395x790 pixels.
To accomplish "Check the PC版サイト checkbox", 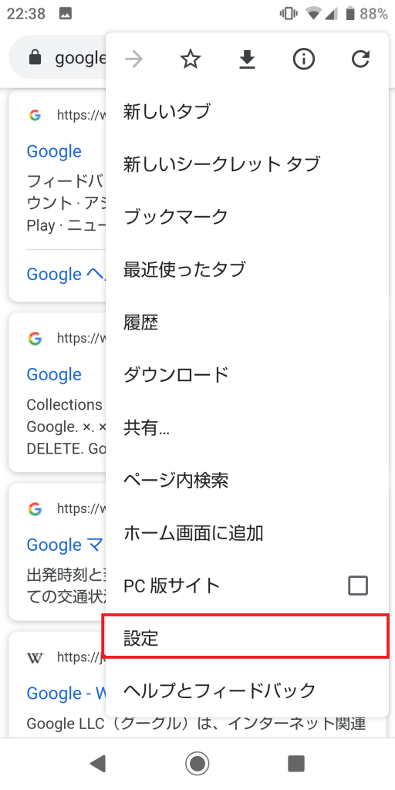I will pyautogui.click(x=358, y=586).
